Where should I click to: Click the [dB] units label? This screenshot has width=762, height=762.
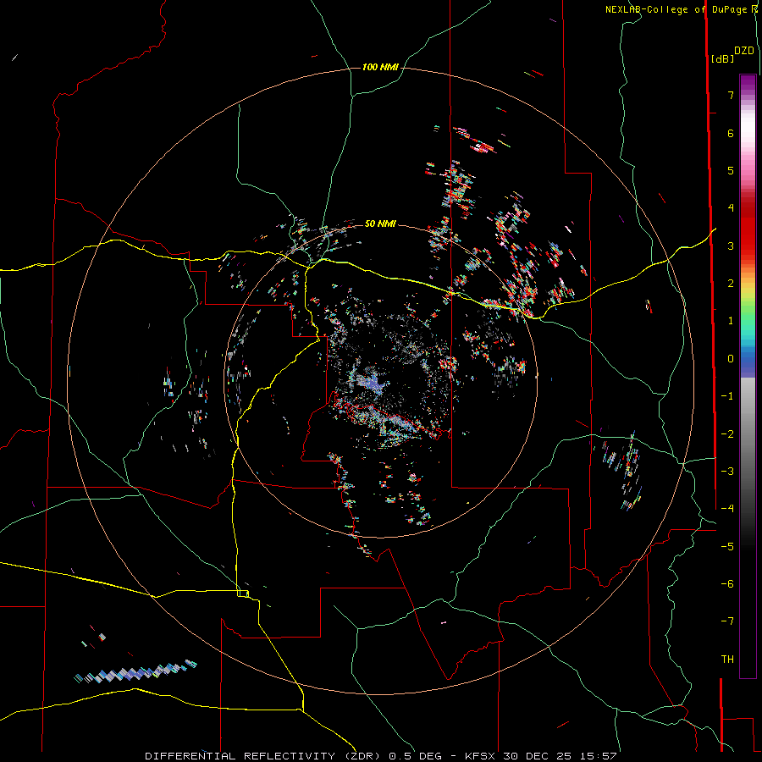click(x=722, y=58)
